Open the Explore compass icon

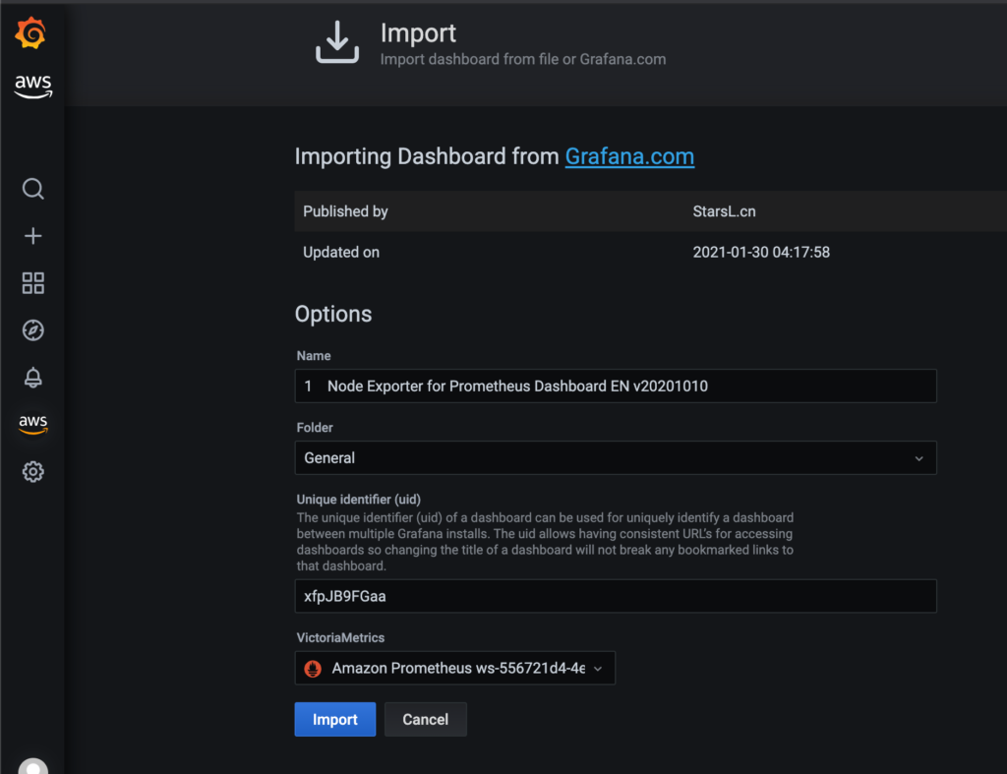click(32, 330)
